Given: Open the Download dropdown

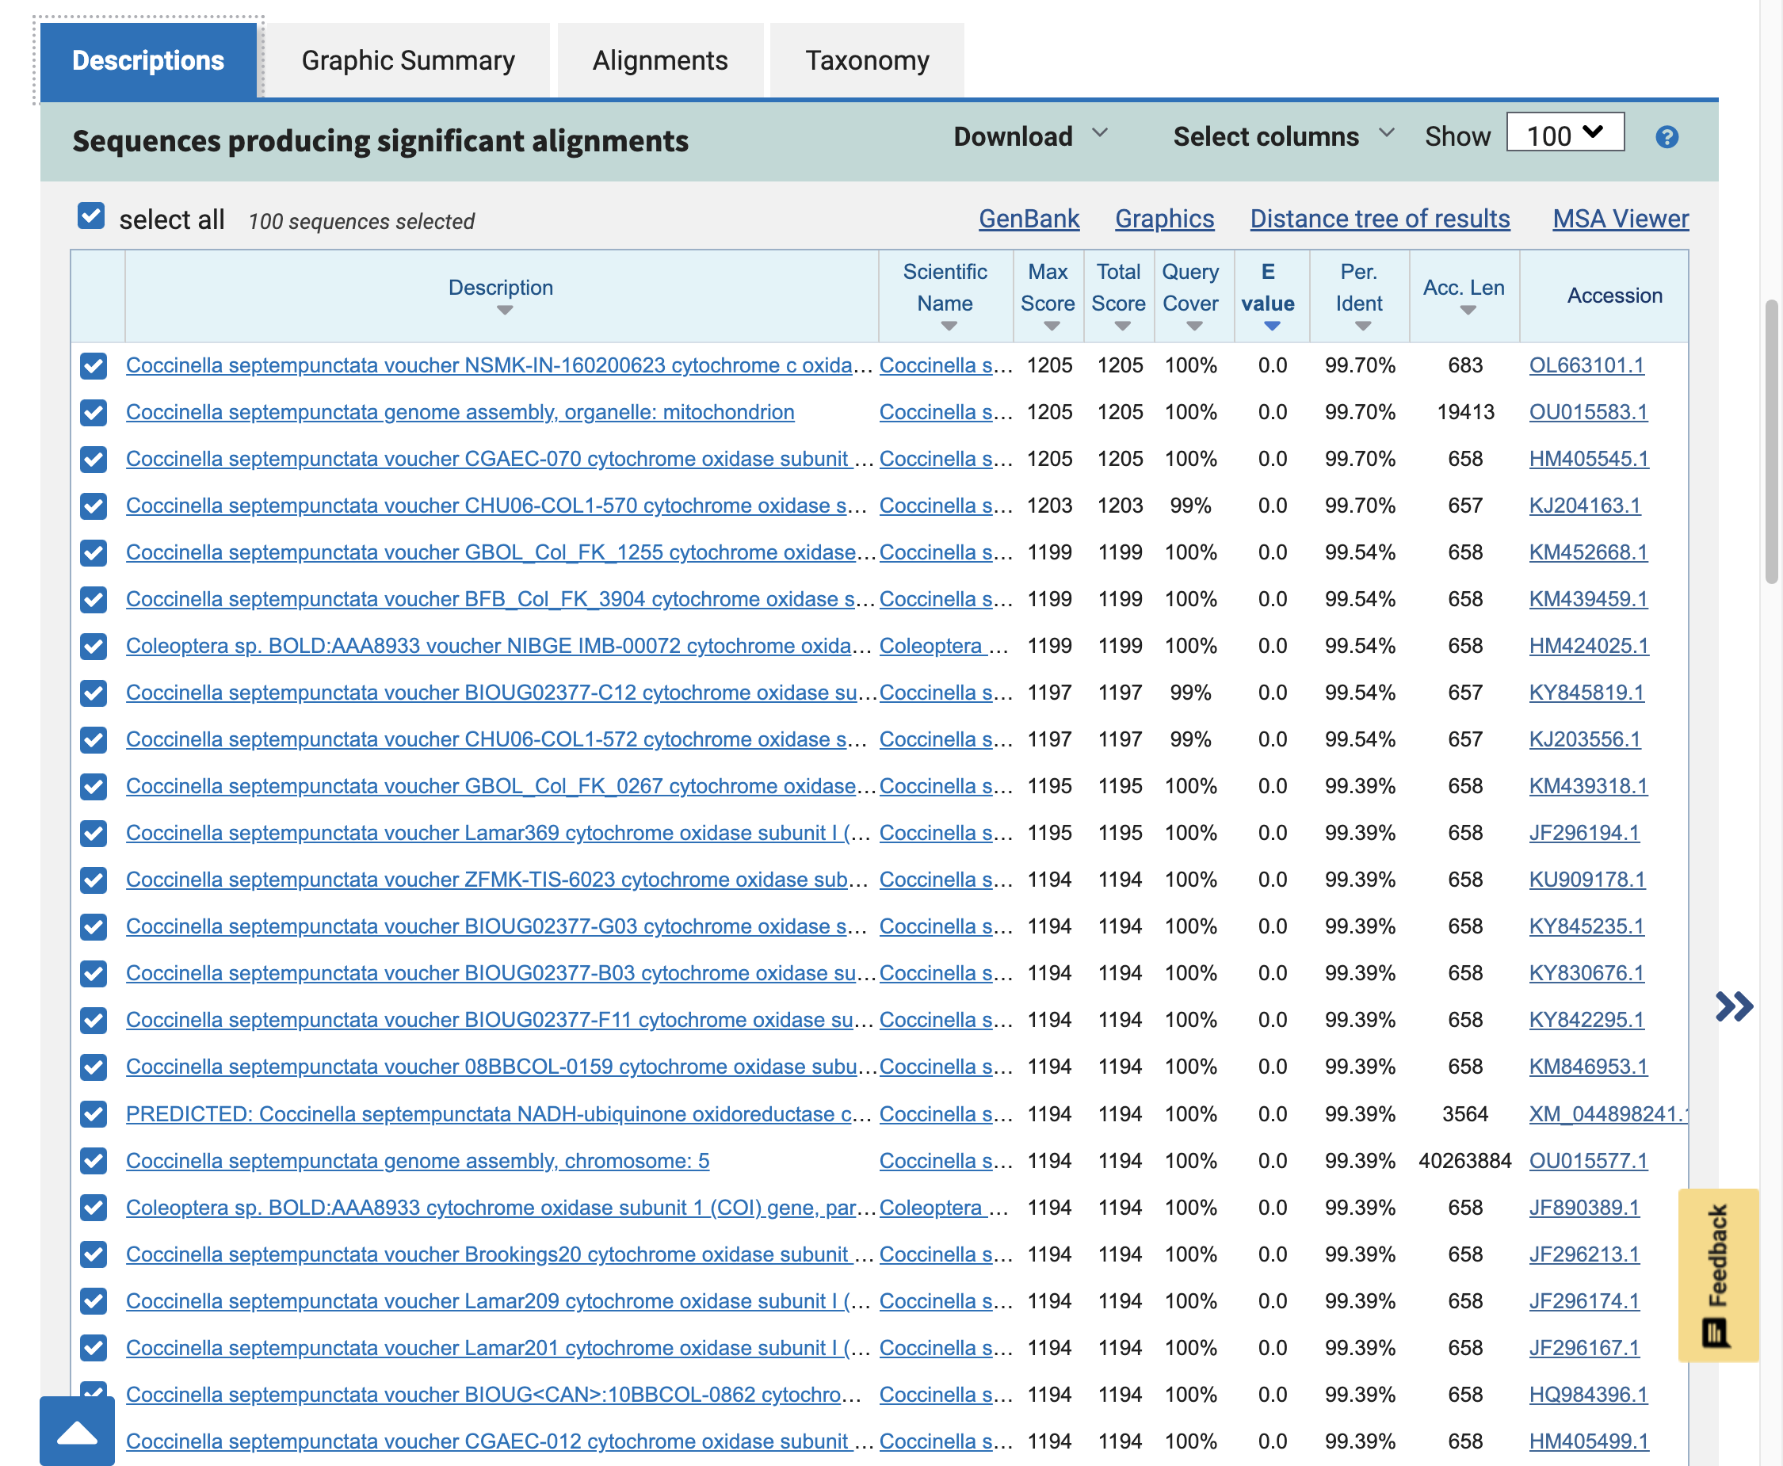Looking at the screenshot, I should click(x=1030, y=136).
